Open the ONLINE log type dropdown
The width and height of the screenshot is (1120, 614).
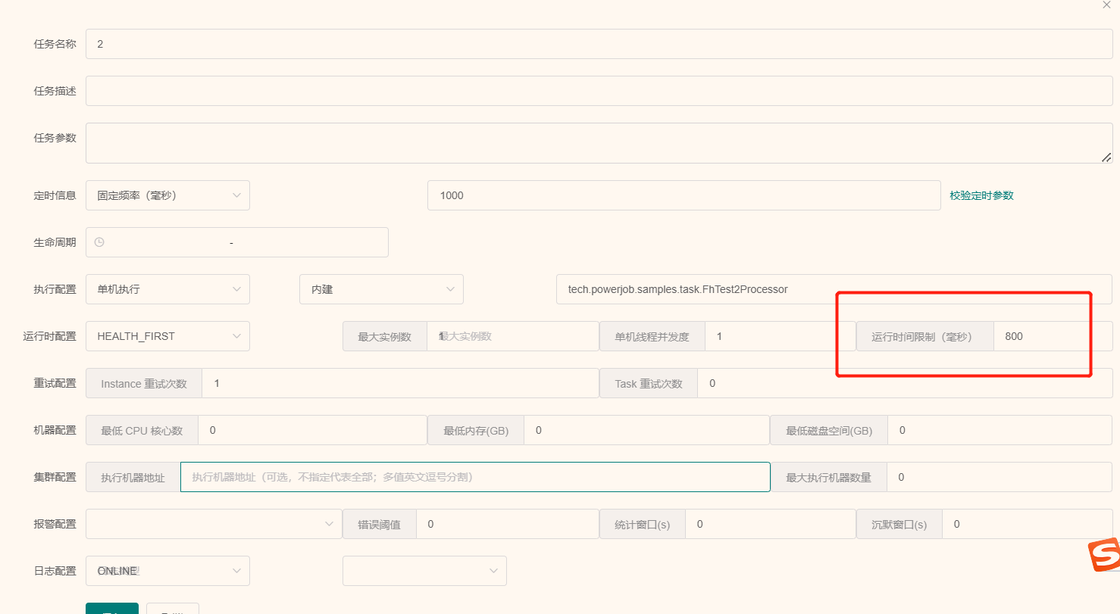coord(167,571)
